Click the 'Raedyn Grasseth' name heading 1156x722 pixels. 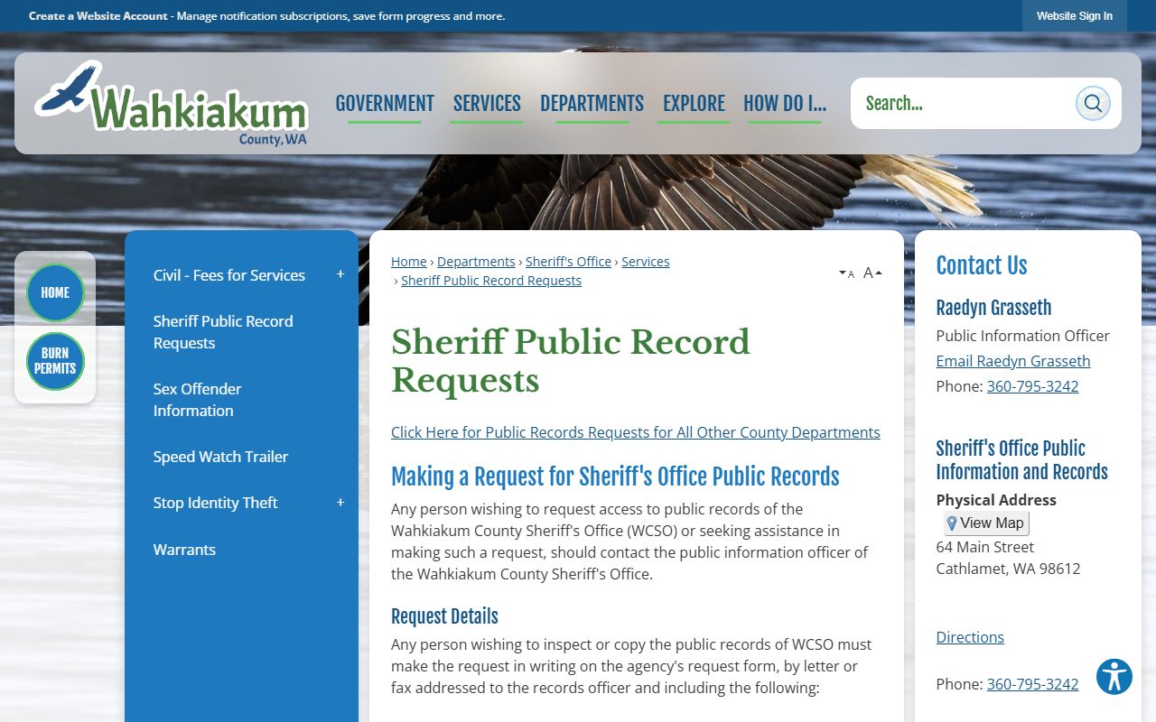(993, 308)
